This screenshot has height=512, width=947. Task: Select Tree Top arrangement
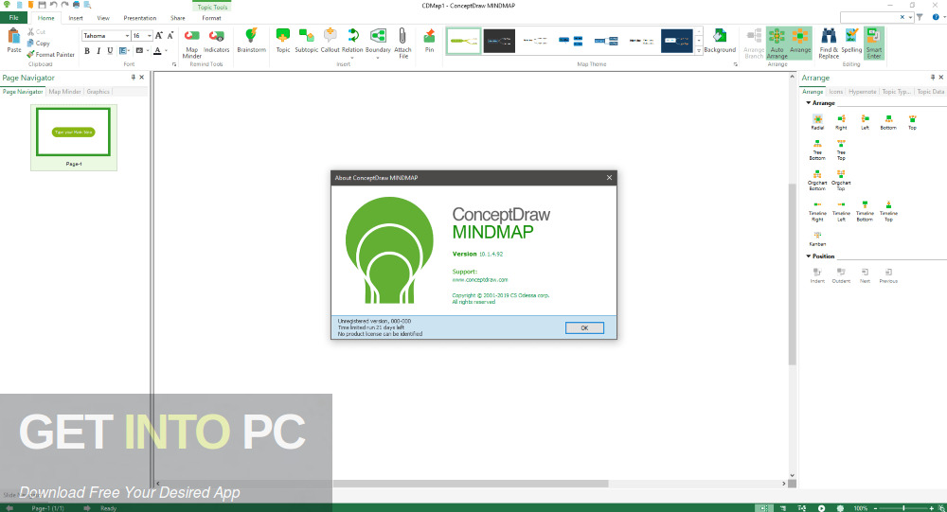841,150
